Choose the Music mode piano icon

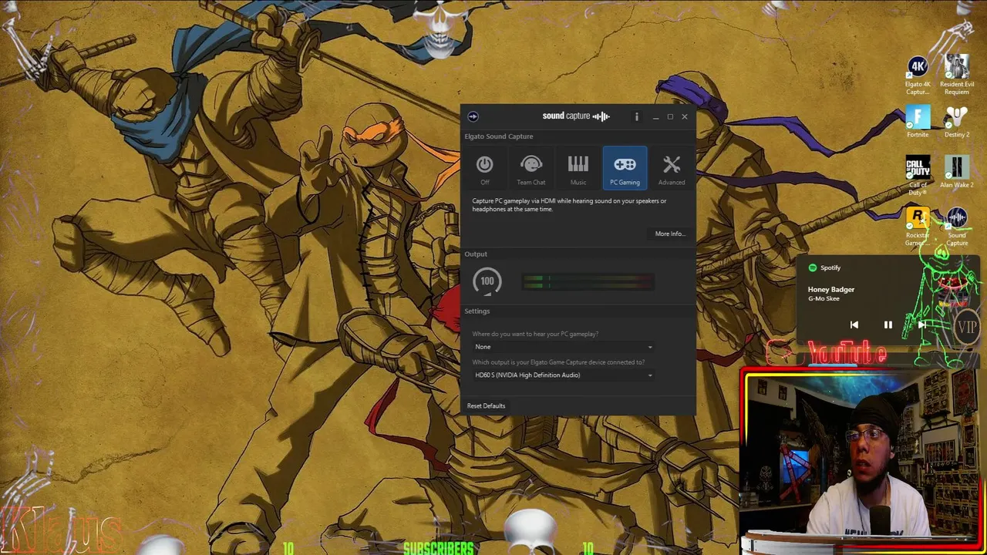tap(578, 168)
